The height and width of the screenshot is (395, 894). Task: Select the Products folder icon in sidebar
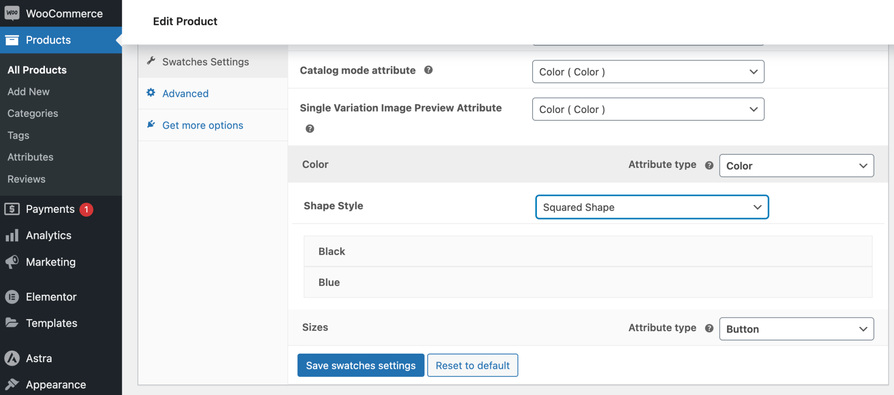(12, 40)
